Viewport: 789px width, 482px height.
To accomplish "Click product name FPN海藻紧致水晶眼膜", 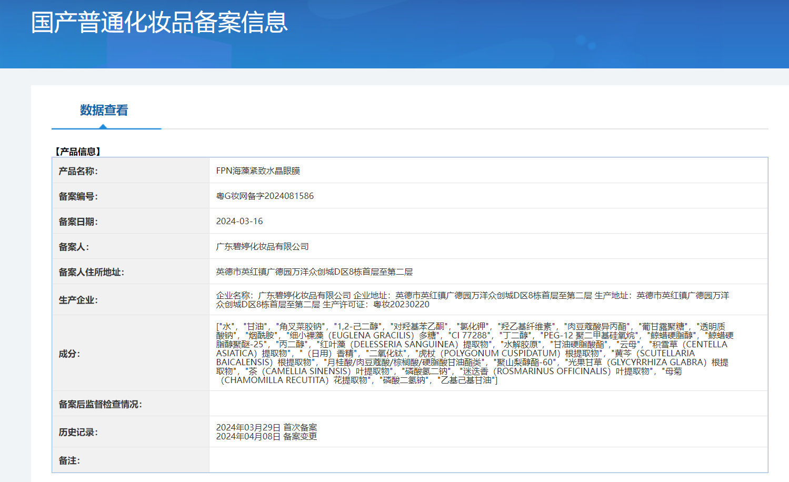I will (x=258, y=171).
